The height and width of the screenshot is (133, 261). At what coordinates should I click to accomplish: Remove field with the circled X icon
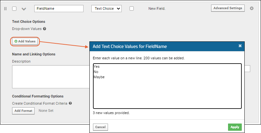252,8
